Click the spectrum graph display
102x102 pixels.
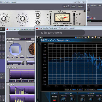(75, 64)
